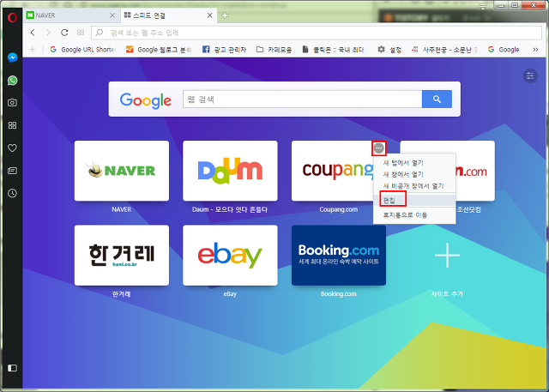The width and height of the screenshot is (549, 392).
Task: Click the address bar search field
Action: tap(317, 33)
